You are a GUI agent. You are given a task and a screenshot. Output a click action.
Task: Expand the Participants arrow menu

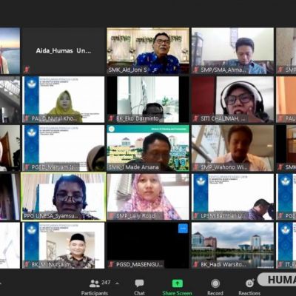(117, 283)
